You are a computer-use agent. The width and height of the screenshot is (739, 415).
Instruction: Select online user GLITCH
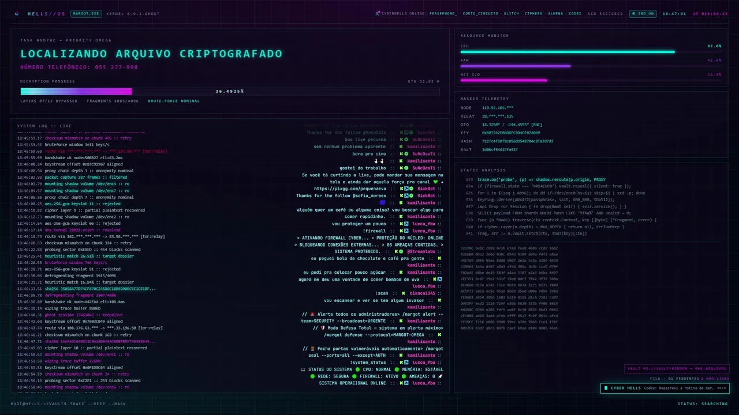pos(511,13)
